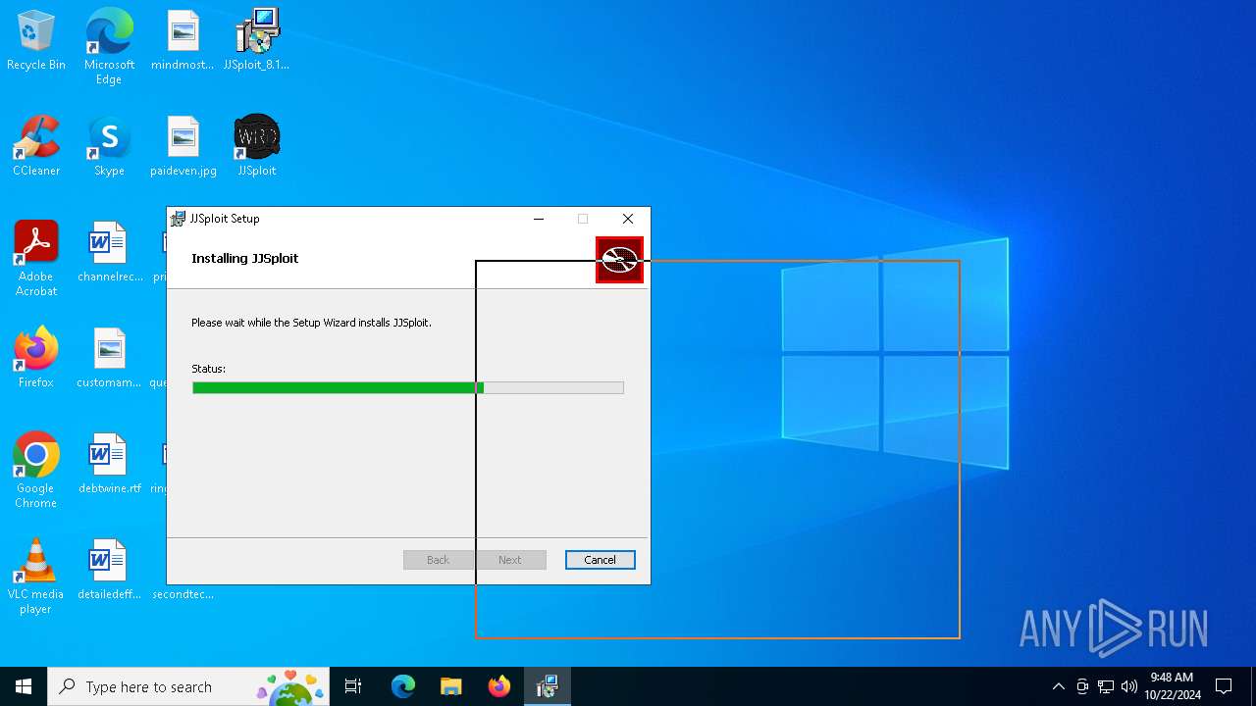Open the Windows Start menu

pyautogui.click(x=24, y=686)
